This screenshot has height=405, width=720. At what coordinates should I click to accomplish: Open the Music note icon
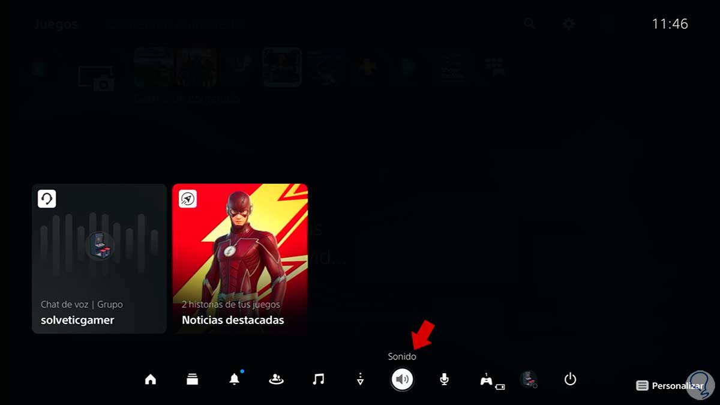(x=319, y=379)
